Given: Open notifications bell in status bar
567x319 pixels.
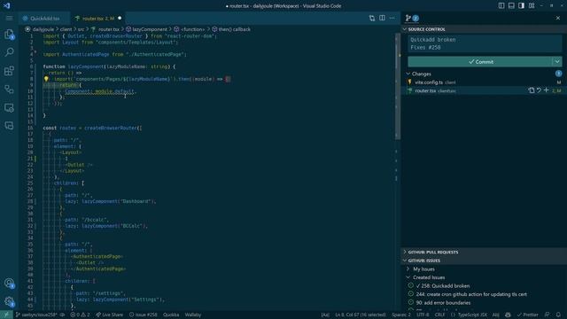Looking at the screenshot, I should pos(558,315).
